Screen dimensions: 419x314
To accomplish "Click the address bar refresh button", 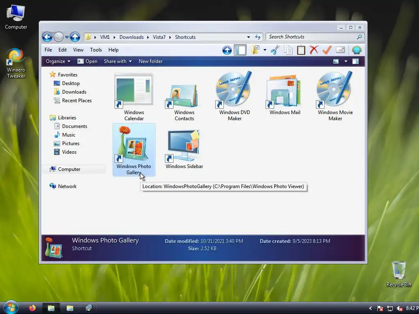I will pos(258,37).
